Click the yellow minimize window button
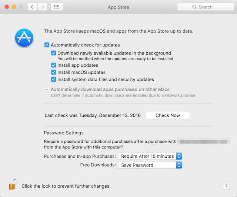The image size is (237, 197). [x=14, y=7]
